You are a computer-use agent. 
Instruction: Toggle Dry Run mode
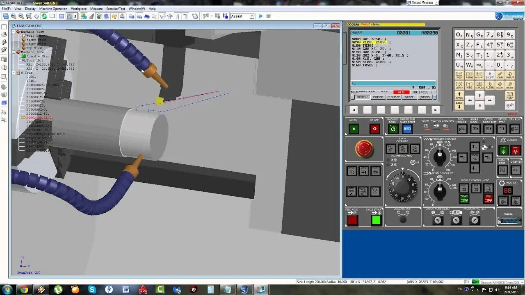coord(514,129)
